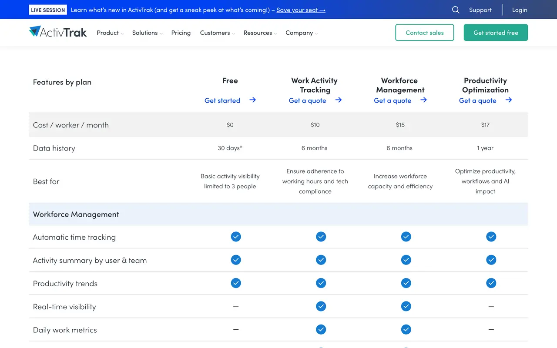557x348 pixels.
Task: Click Productivity Optimization dash for Daily work metrics
Action: point(491,329)
